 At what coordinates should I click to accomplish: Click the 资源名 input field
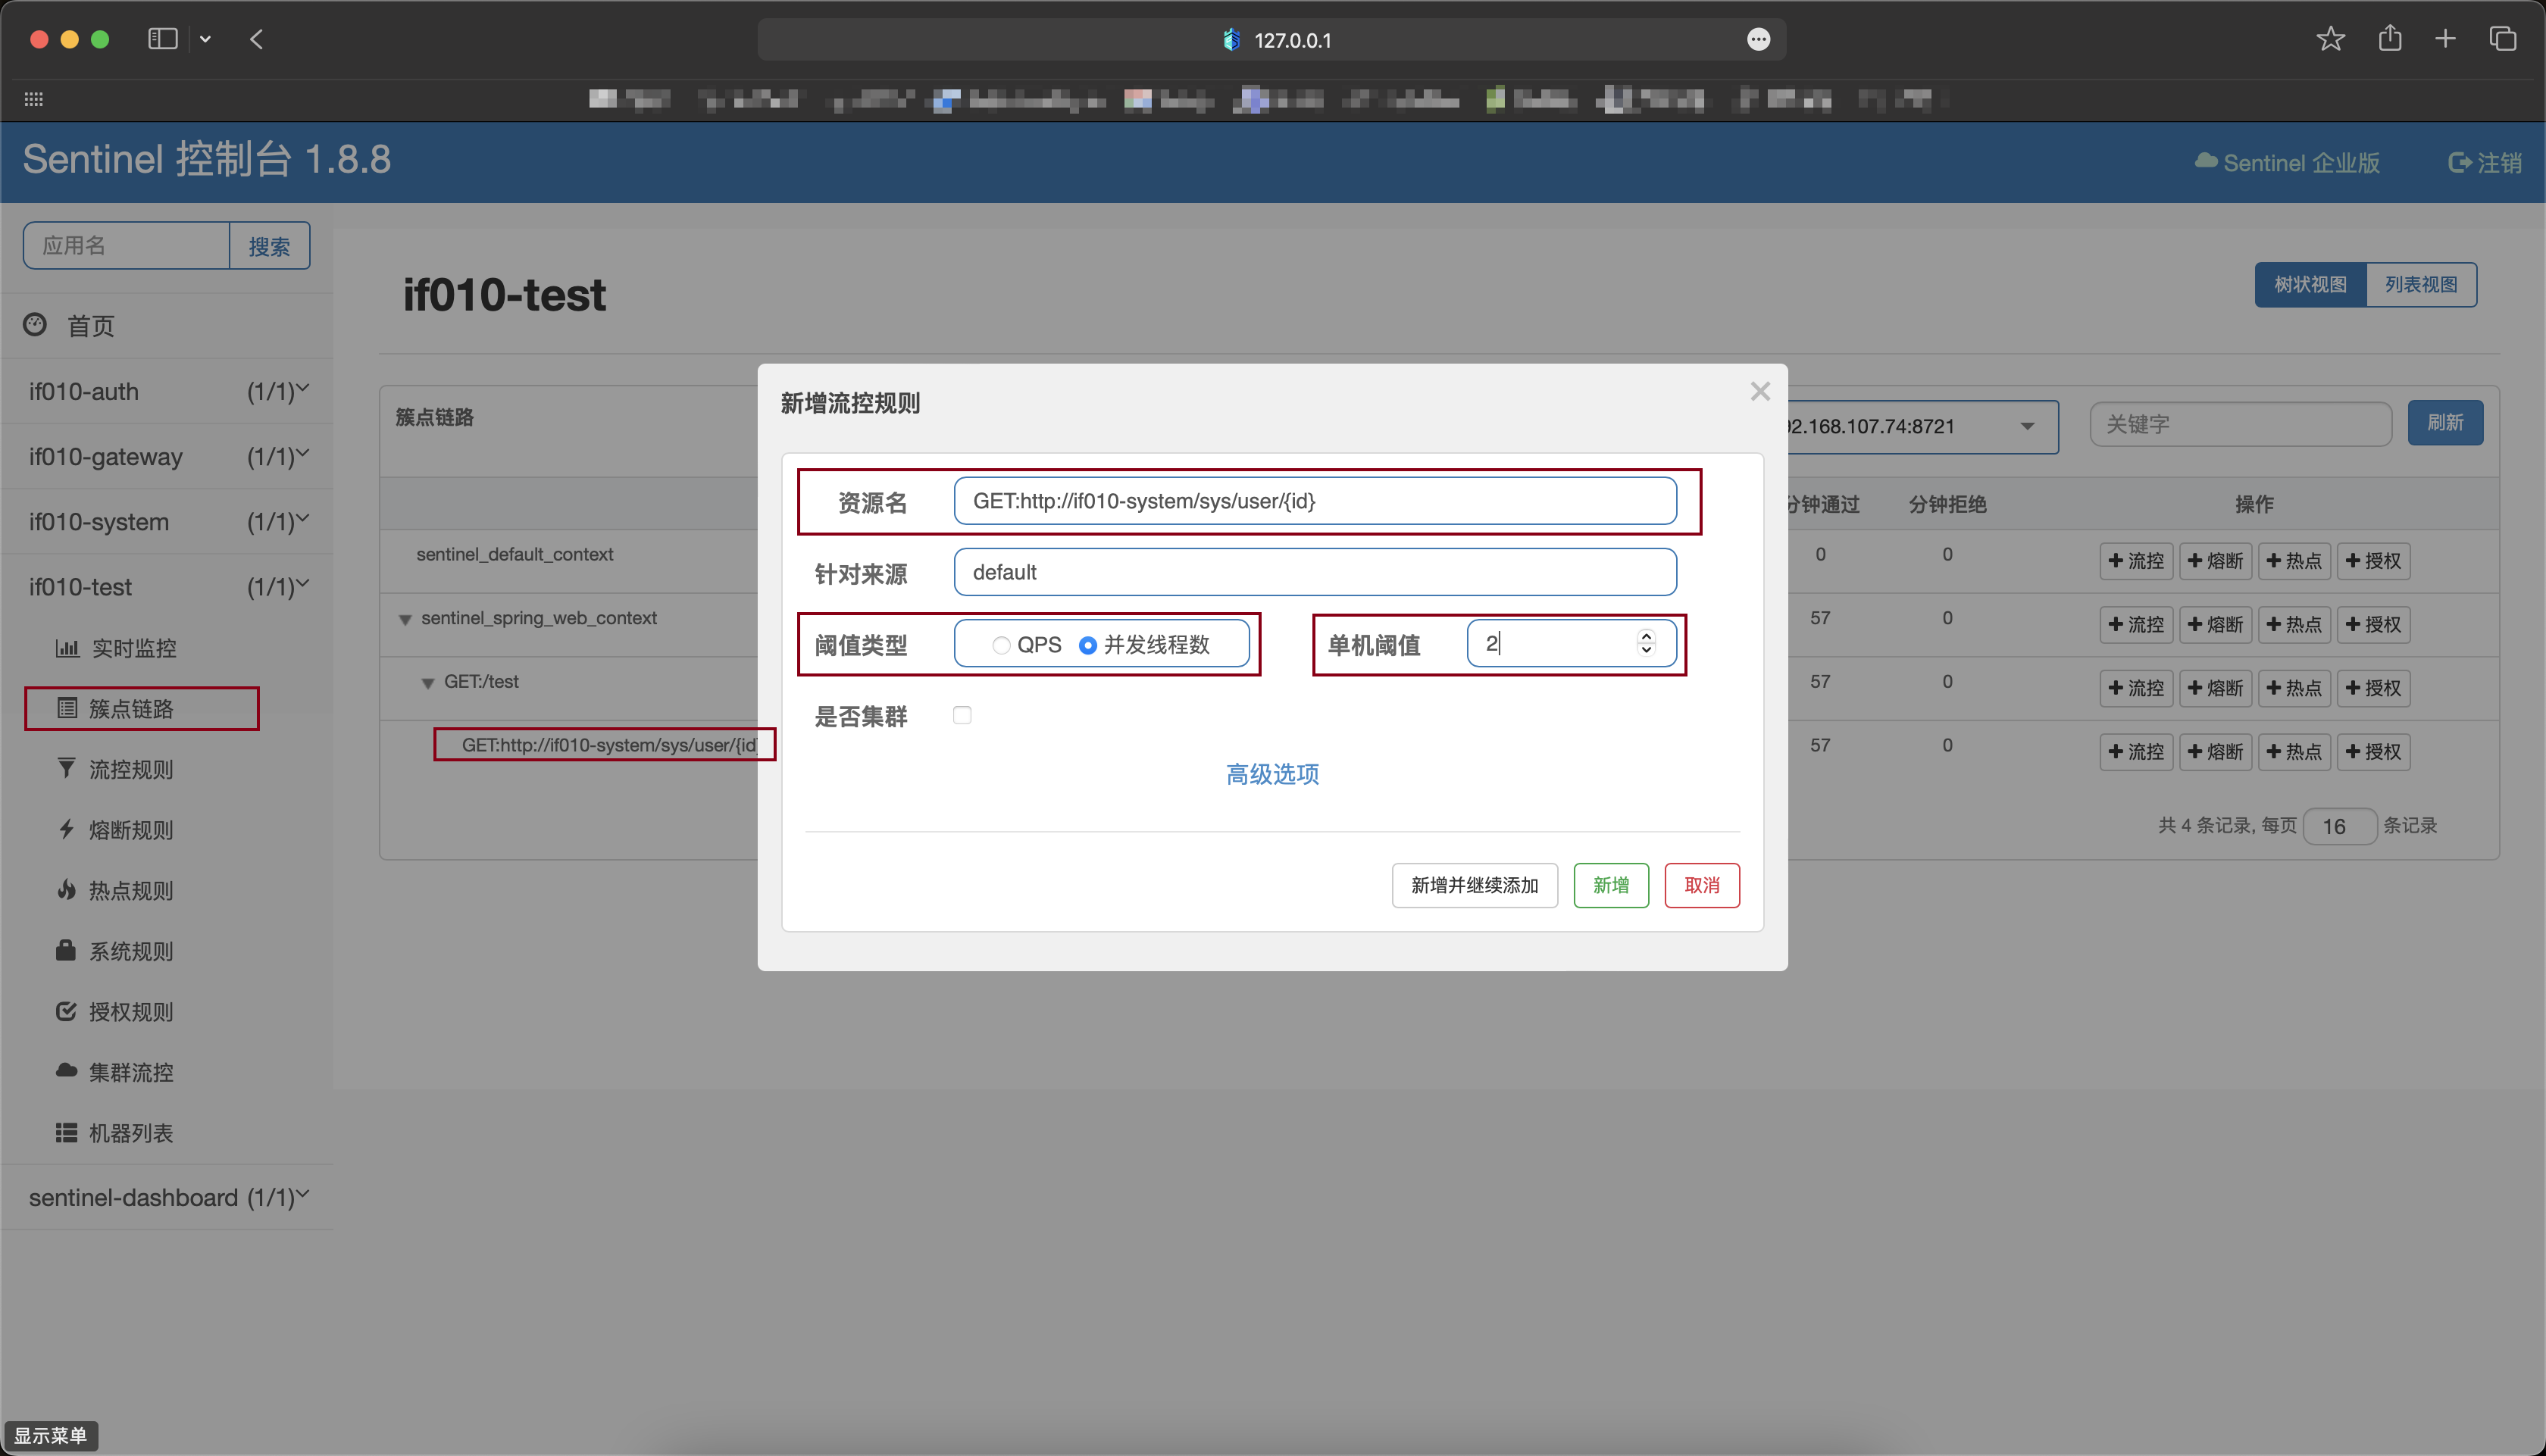pyautogui.click(x=1315, y=500)
